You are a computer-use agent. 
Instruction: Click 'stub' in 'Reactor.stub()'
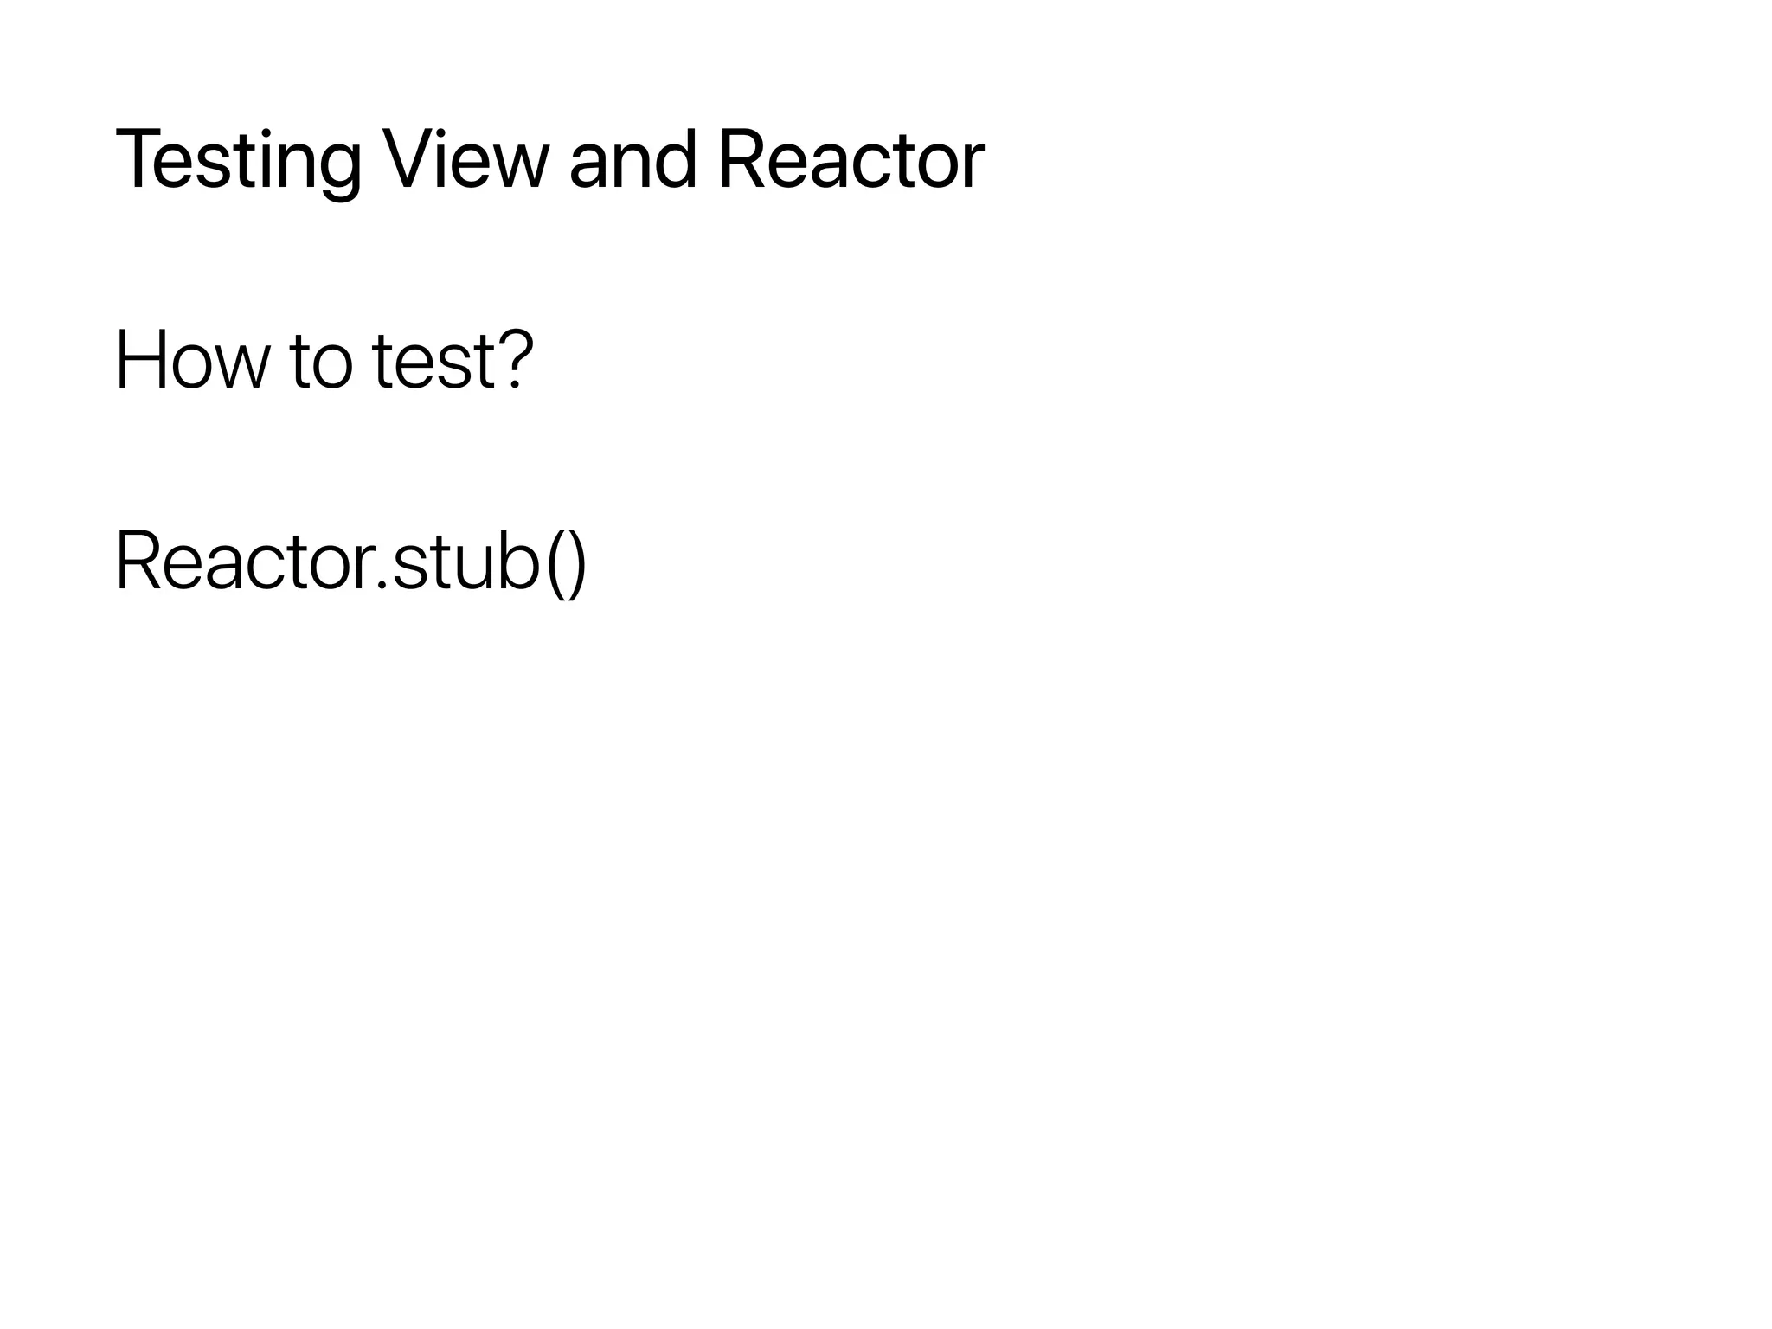[x=466, y=562]
